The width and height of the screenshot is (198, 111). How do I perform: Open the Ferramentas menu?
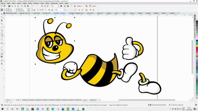click(x=54, y=3)
